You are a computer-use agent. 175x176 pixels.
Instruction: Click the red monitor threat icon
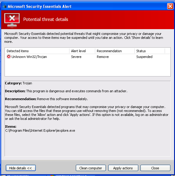(12, 20)
